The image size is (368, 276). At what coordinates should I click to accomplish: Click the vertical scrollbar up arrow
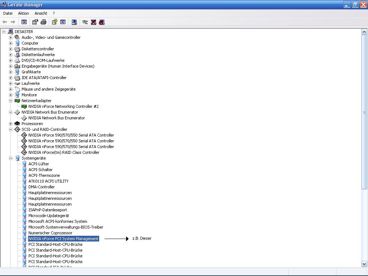[x=364, y=32]
